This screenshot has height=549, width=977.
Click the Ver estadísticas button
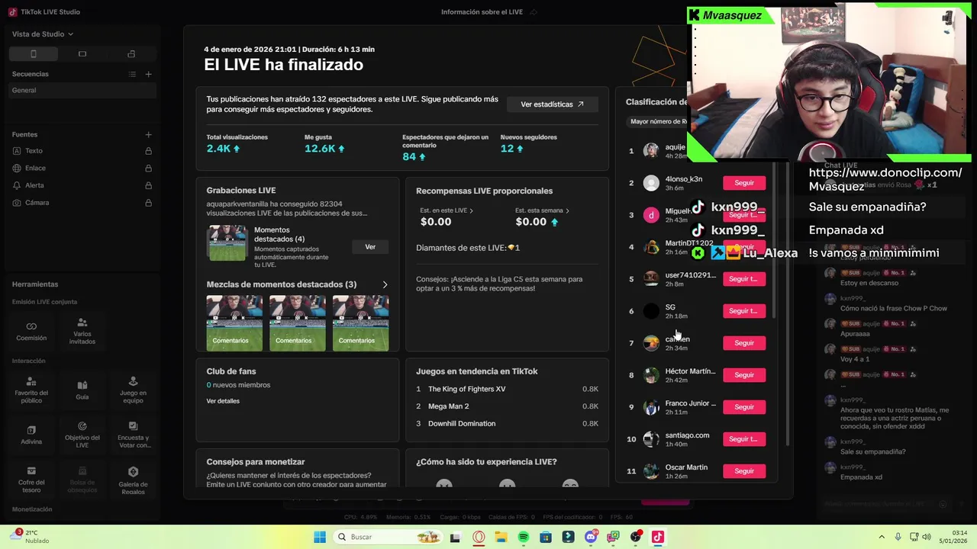click(x=552, y=104)
